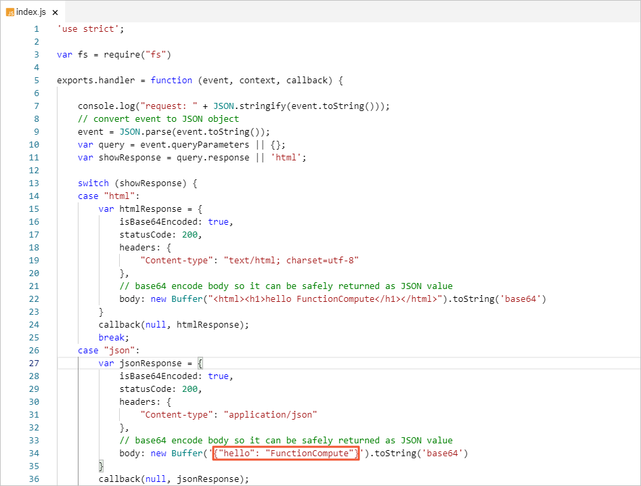641x486 pixels.
Task: Click the "request: " string literal
Action: point(169,106)
